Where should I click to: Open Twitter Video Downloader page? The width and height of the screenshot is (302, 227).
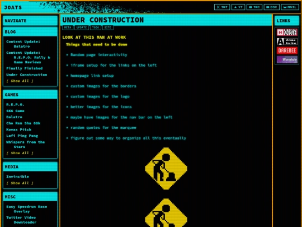(x=21, y=220)
